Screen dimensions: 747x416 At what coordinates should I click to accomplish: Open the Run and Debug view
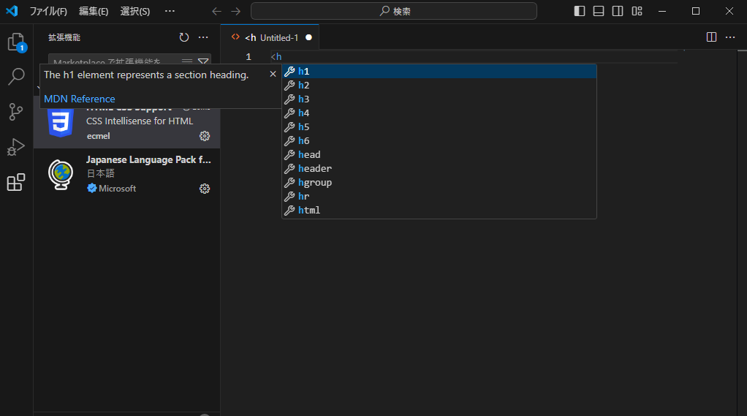click(16, 147)
